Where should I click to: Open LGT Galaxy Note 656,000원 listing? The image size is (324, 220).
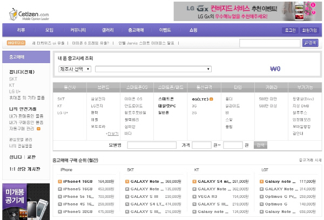coord(280,212)
